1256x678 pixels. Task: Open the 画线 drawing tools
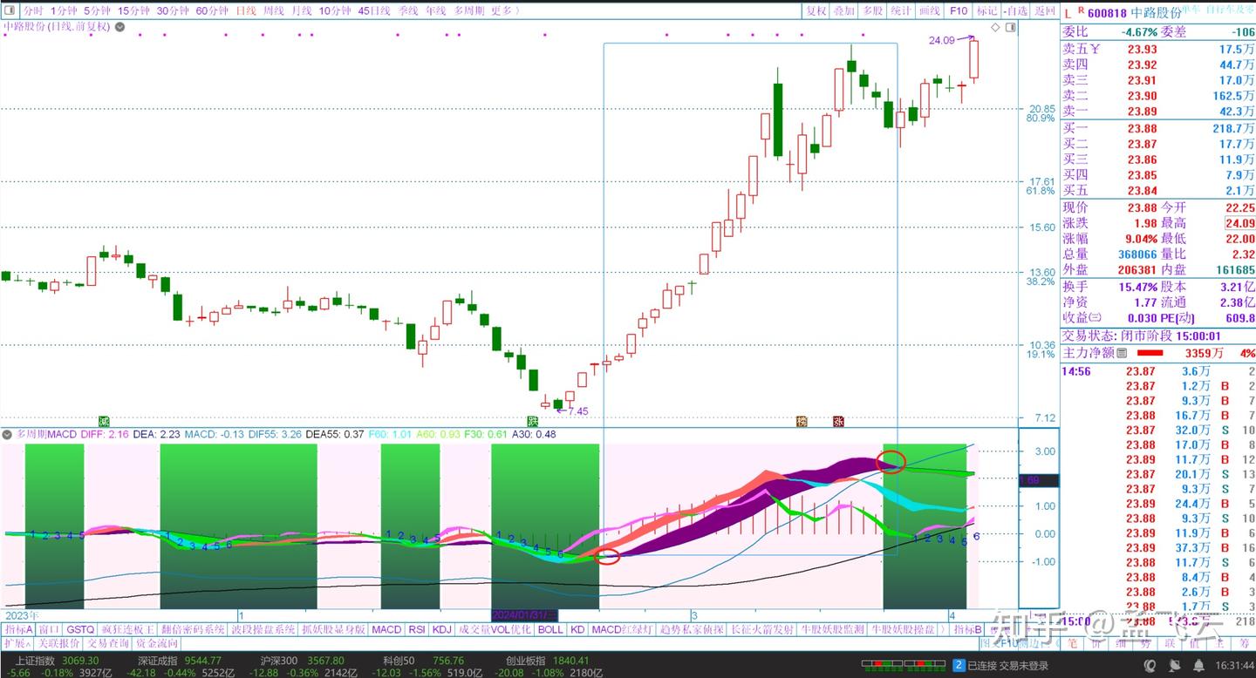coord(928,11)
